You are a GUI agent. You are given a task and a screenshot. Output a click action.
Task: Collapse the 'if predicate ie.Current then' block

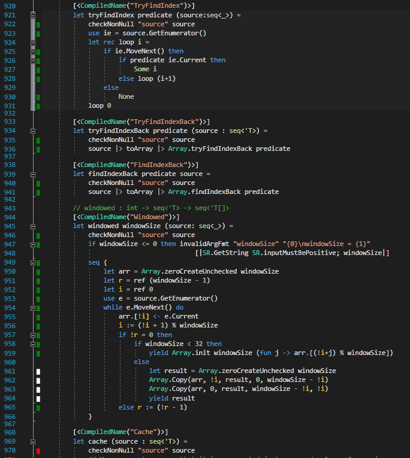coord(33,61)
